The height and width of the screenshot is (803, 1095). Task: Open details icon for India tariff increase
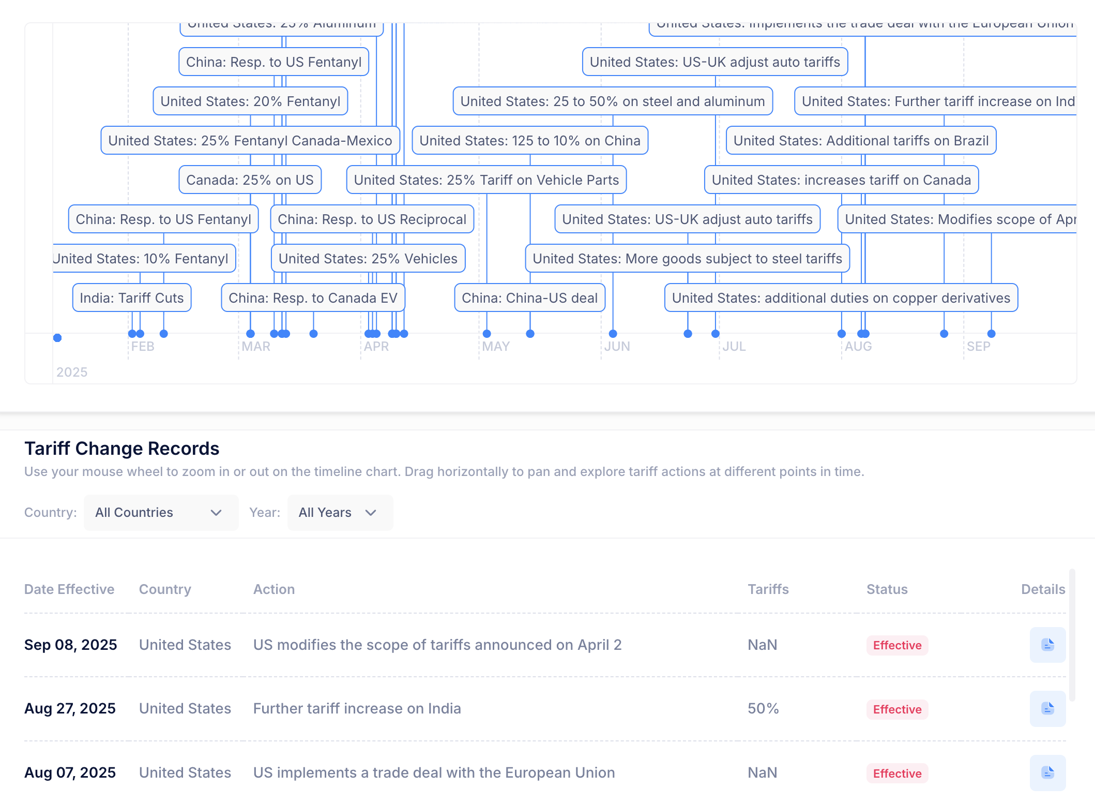(1047, 709)
